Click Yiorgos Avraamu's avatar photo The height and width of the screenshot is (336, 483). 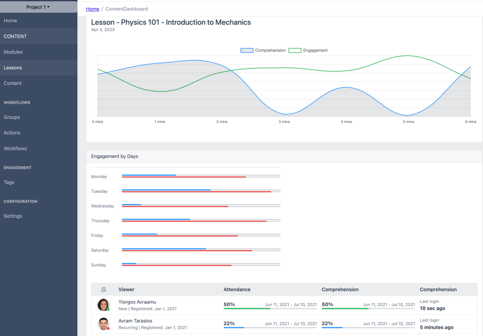103,305
